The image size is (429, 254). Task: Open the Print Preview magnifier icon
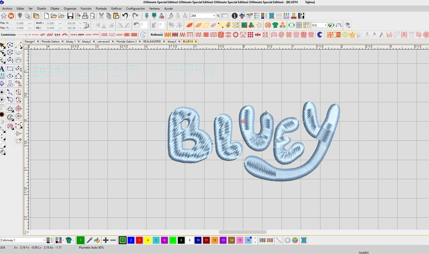pyautogui.click(x=92, y=16)
